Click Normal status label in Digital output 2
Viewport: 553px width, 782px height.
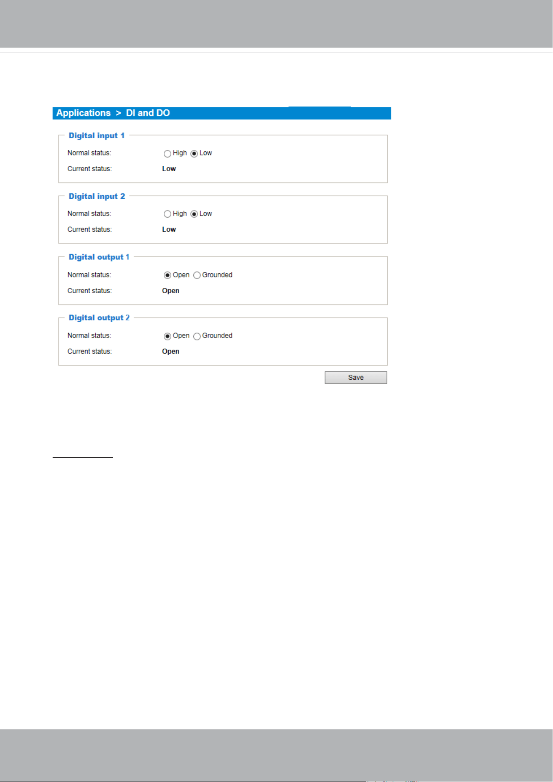click(x=89, y=335)
